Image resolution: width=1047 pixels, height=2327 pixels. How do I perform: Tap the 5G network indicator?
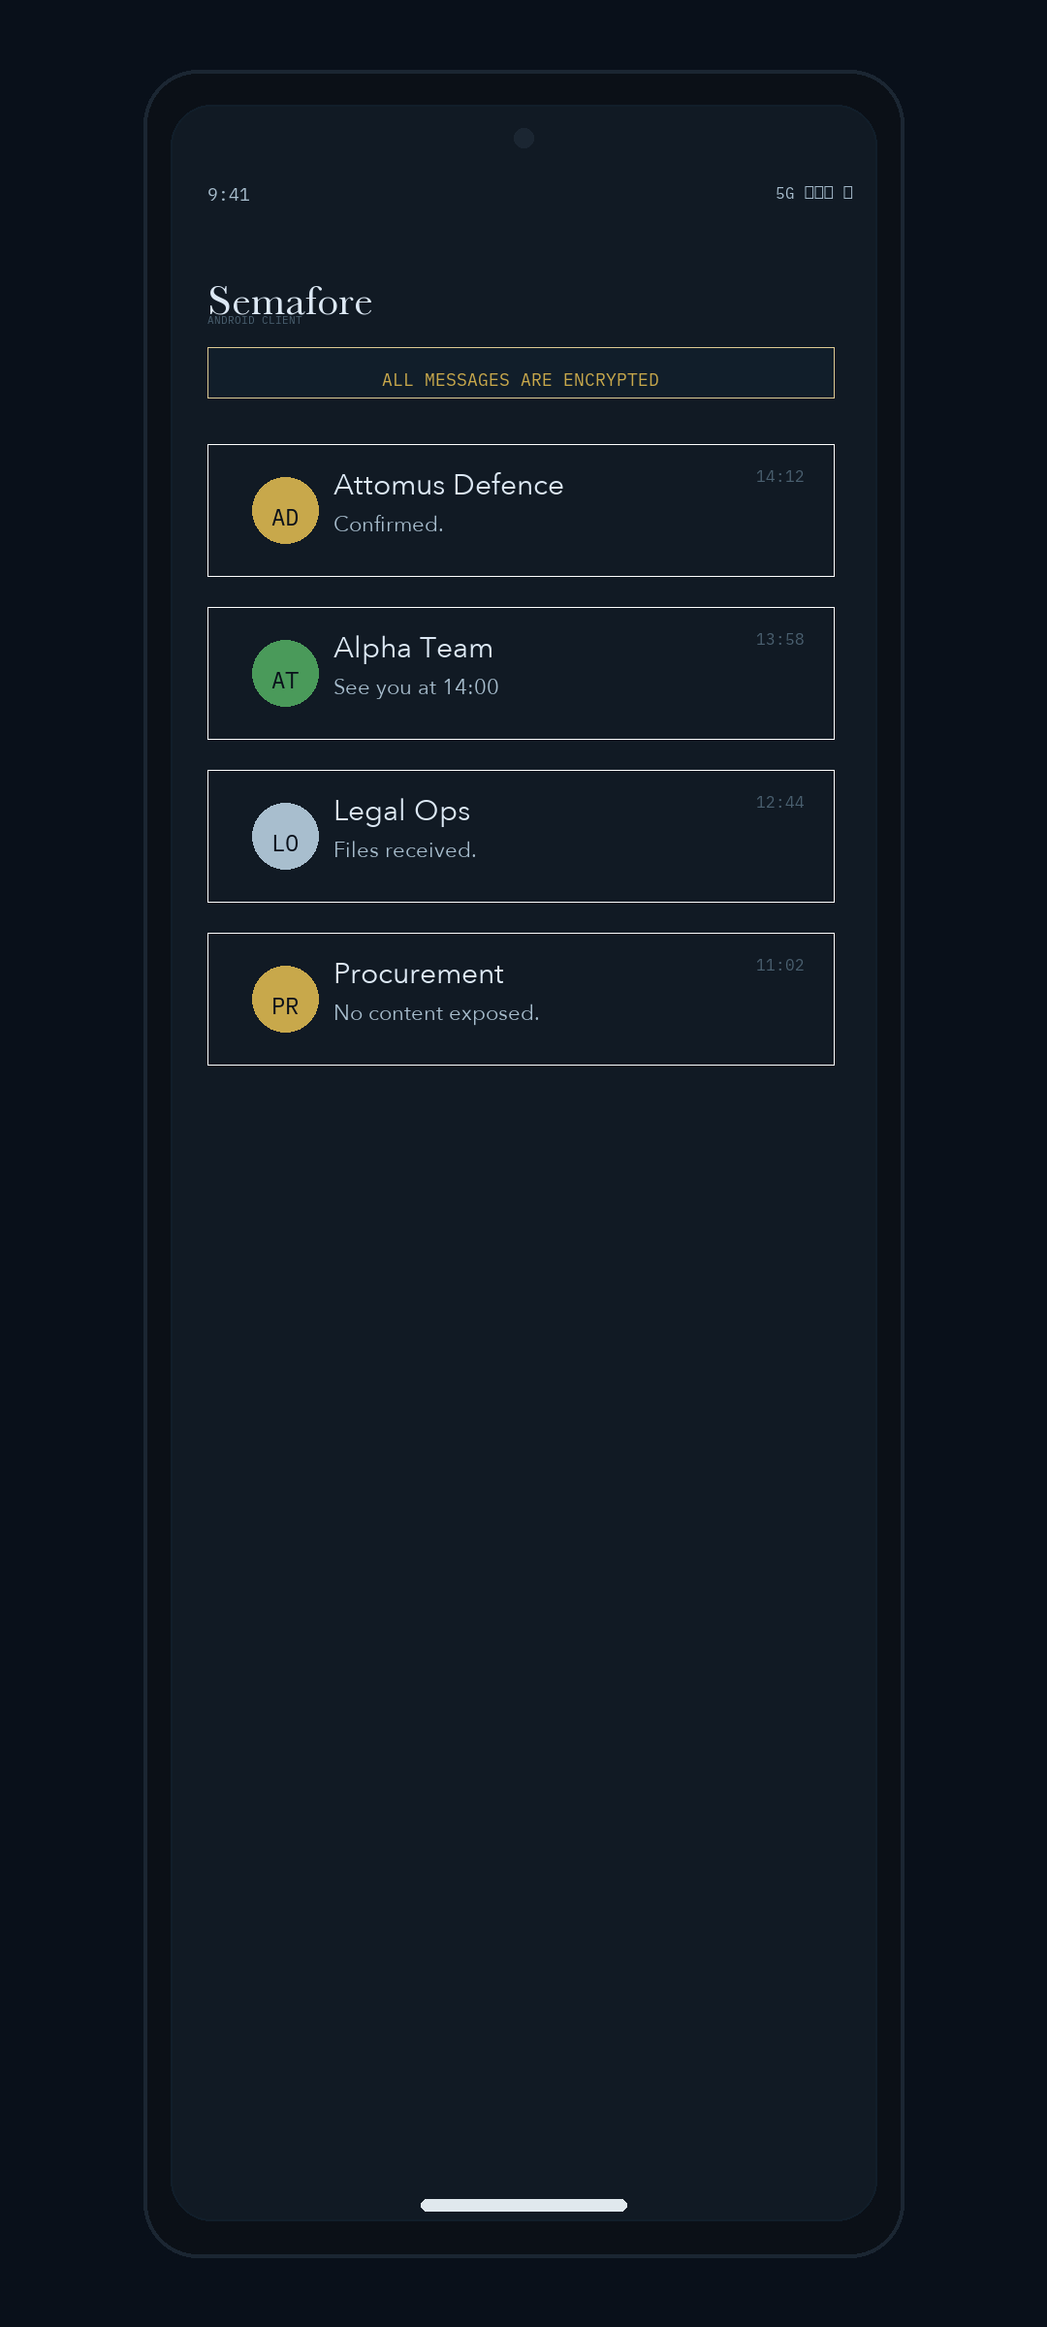tap(785, 193)
